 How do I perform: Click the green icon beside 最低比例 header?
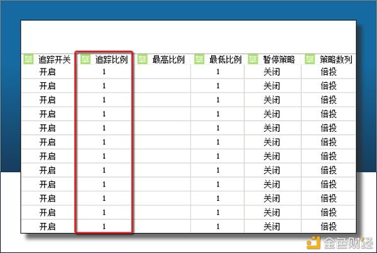(x=199, y=60)
